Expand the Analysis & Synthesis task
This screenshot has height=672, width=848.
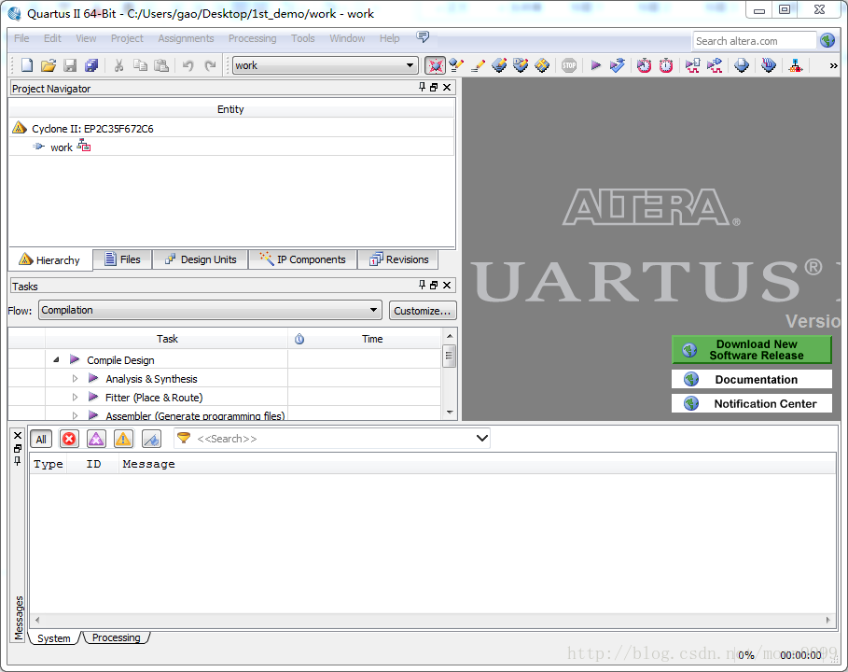[76, 379]
